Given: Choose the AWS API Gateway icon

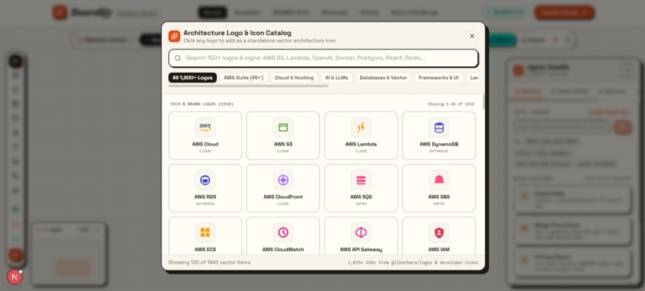Looking at the screenshot, I should click(x=361, y=236).
